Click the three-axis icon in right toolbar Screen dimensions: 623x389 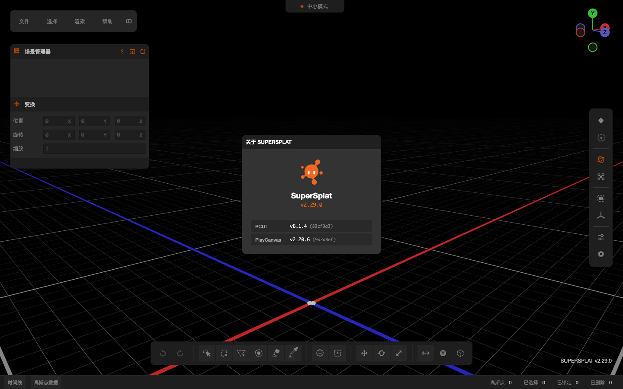[601, 216]
